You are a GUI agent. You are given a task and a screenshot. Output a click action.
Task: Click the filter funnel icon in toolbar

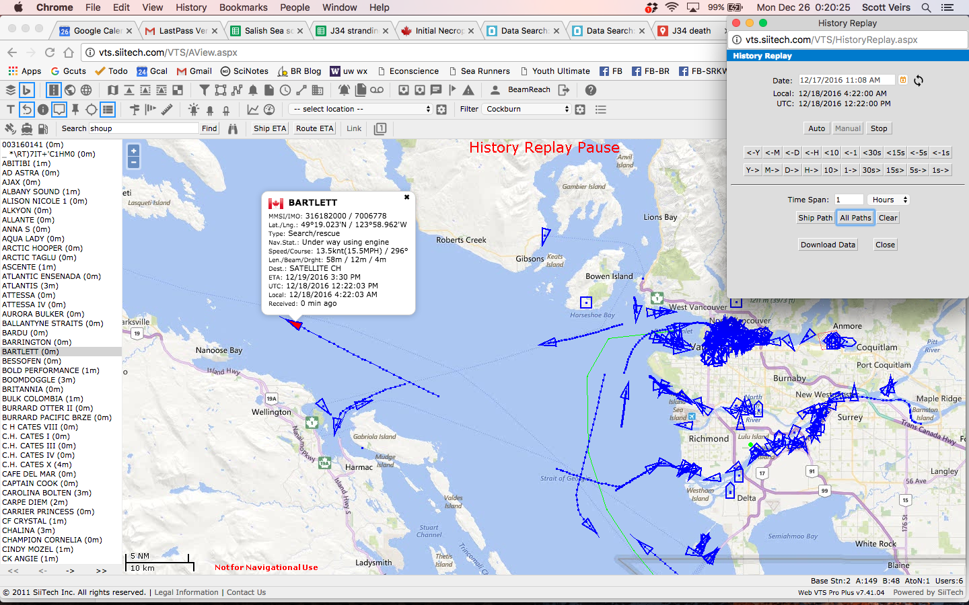tap(204, 90)
